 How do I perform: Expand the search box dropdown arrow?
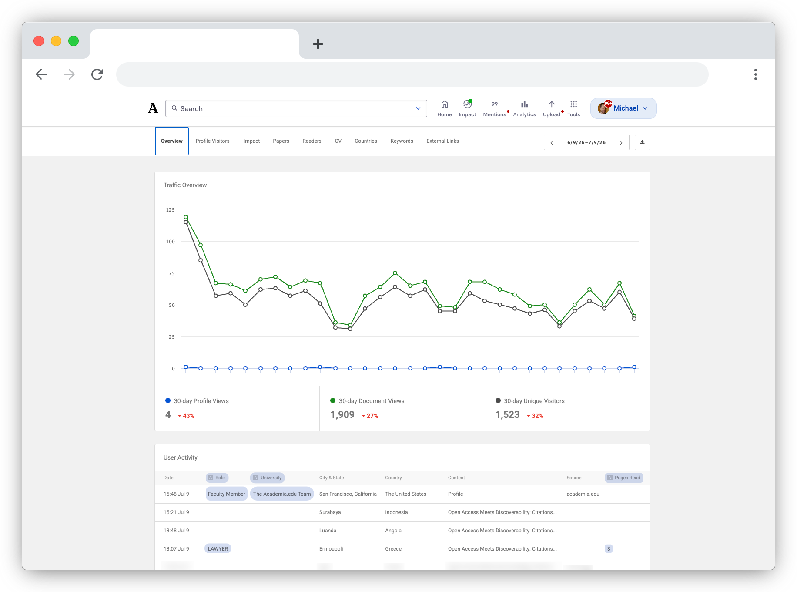point(418,108)
